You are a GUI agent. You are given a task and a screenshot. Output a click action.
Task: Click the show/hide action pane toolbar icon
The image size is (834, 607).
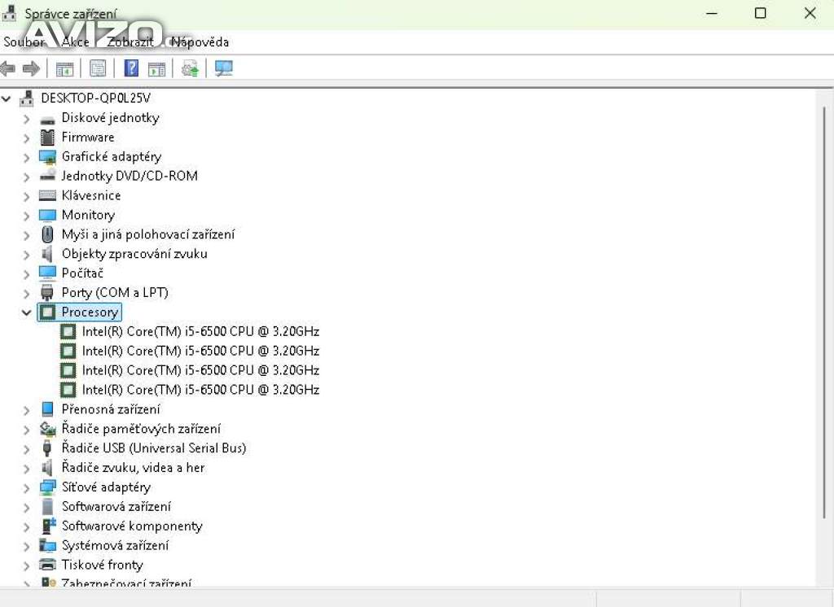157,69
